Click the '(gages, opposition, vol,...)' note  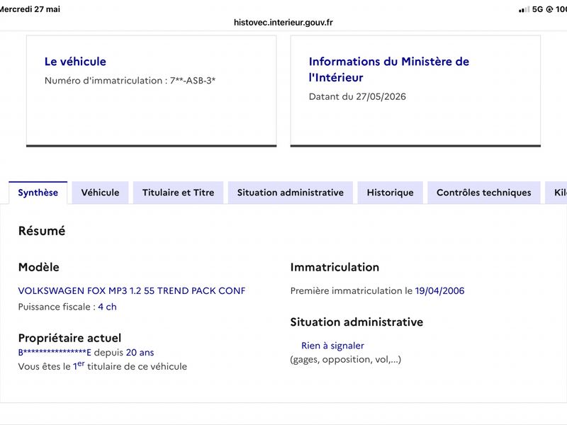pyautogui.click(x=346, y=360)
